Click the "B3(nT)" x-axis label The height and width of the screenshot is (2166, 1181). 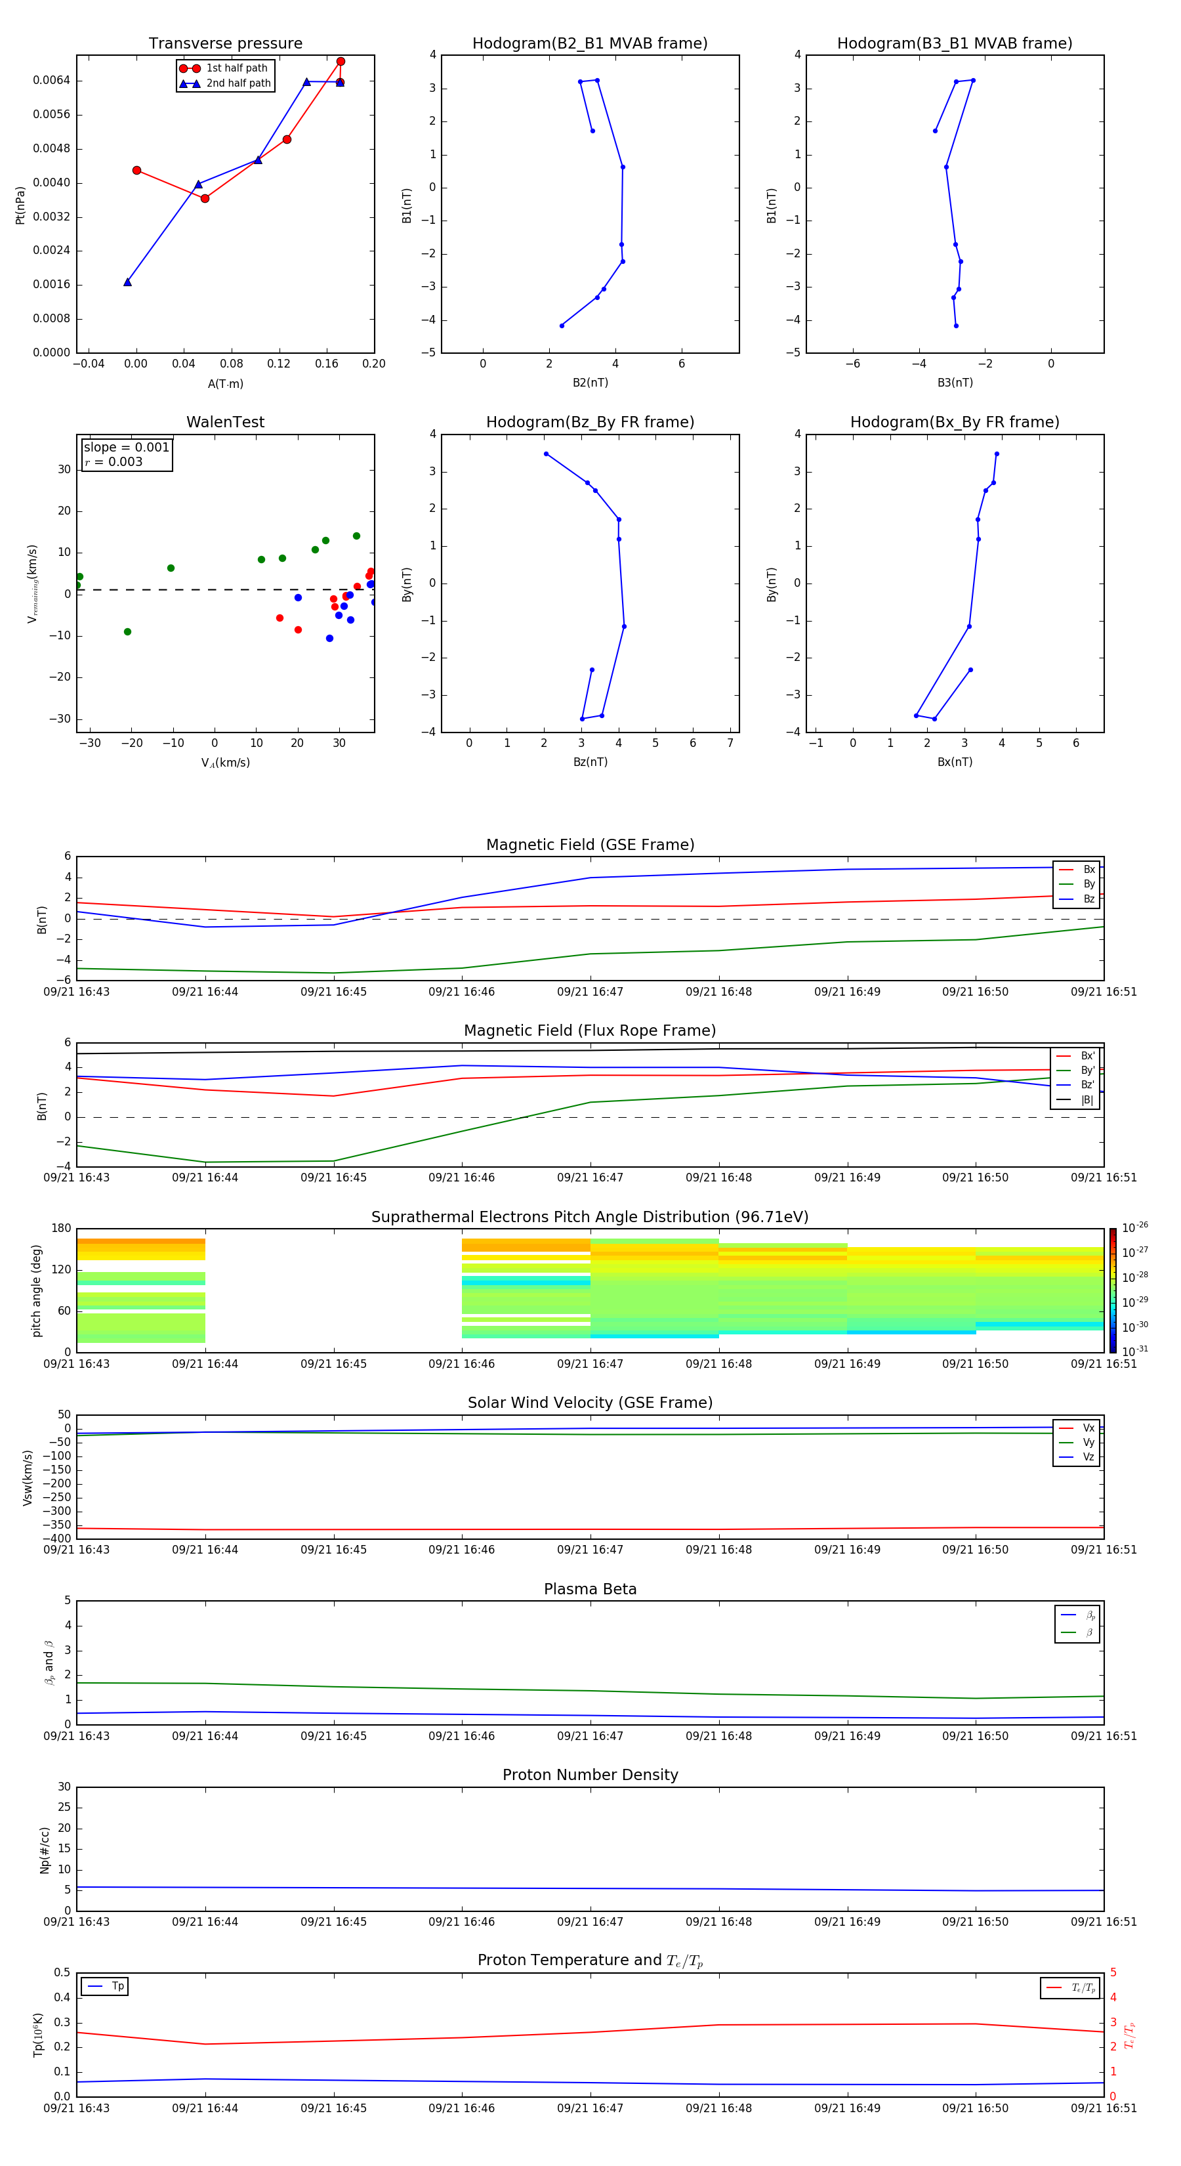(955, 383)
